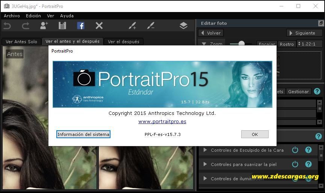Click the camera app icon in title bar

click(7, 6)
